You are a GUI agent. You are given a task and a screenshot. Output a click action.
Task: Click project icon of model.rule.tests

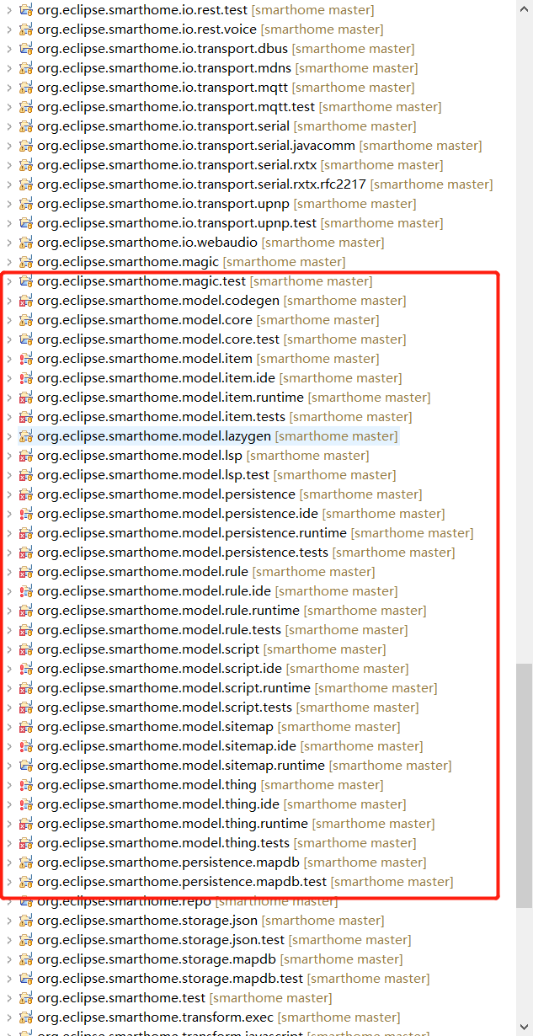click(26, 630)
